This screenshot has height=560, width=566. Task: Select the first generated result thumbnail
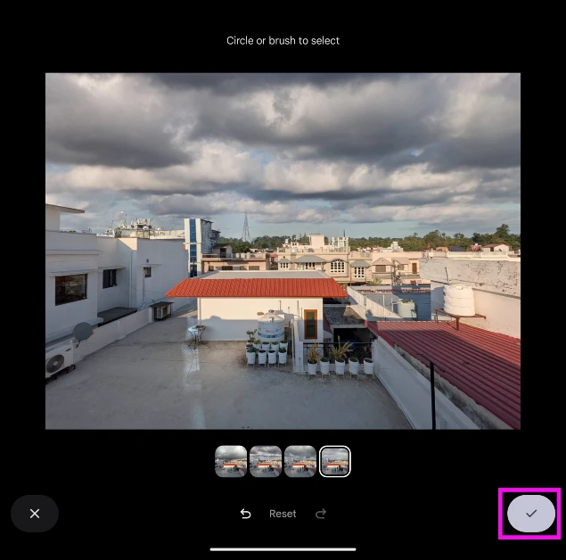pos(231,461)
